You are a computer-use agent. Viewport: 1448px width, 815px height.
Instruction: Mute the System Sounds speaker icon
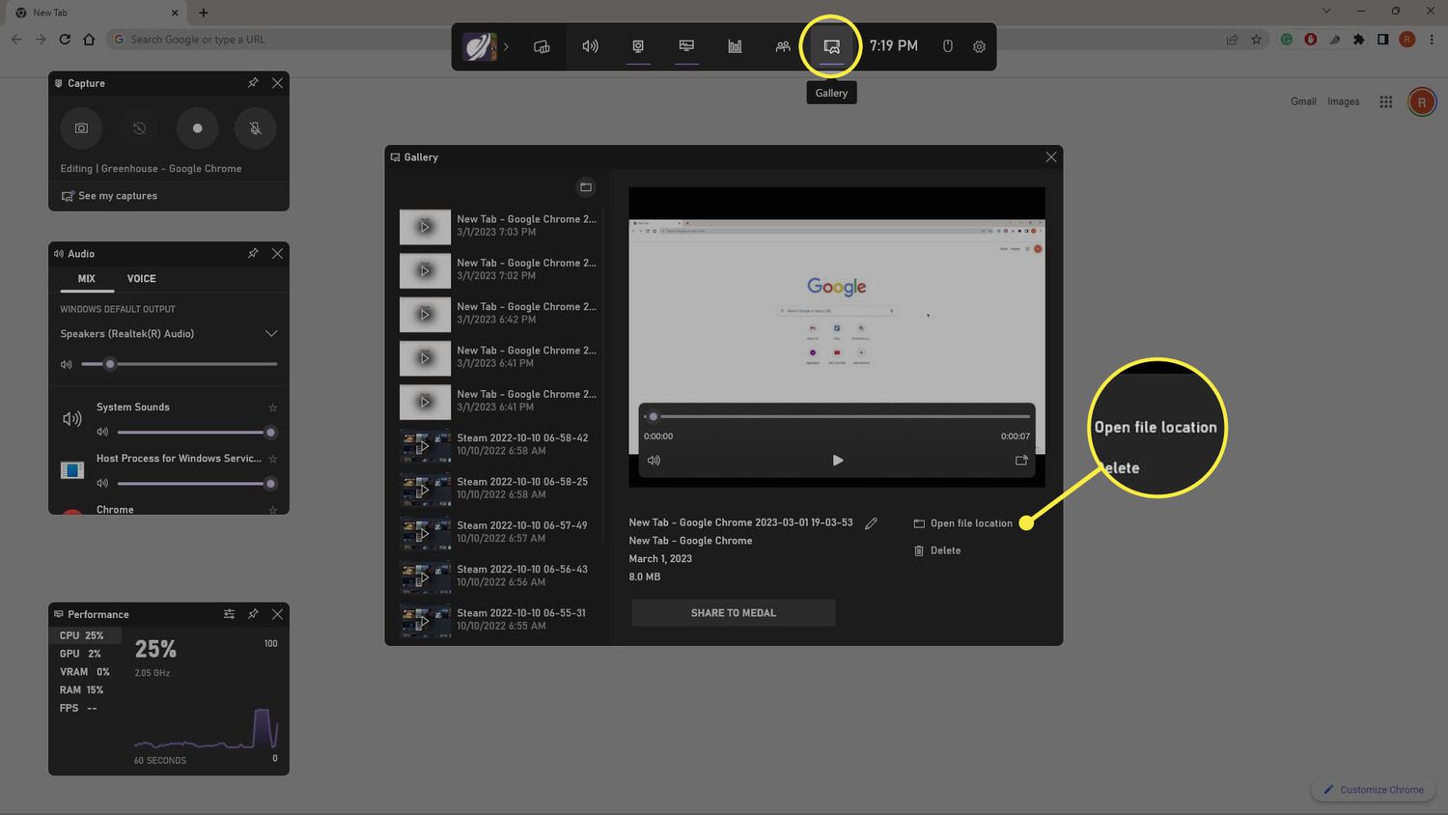102,433
